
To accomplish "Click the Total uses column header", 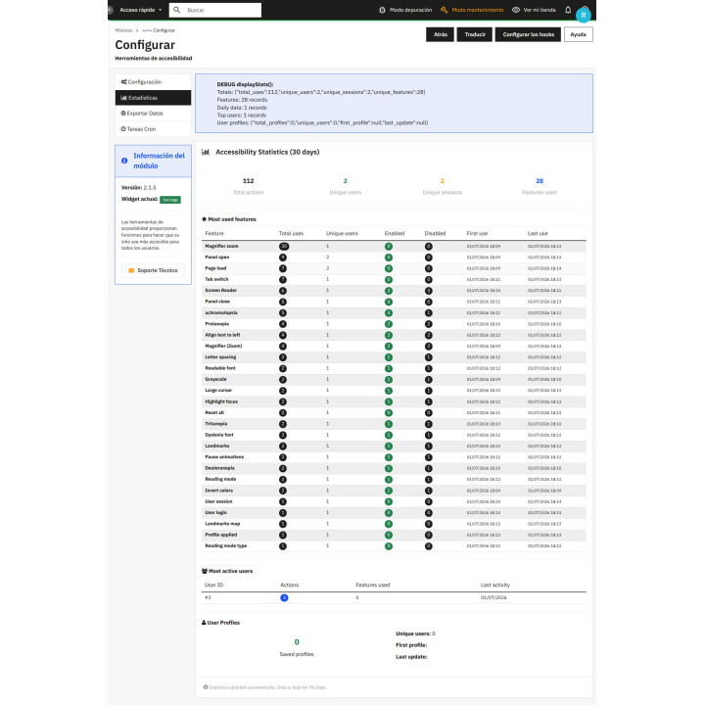I will coord(291,233).
